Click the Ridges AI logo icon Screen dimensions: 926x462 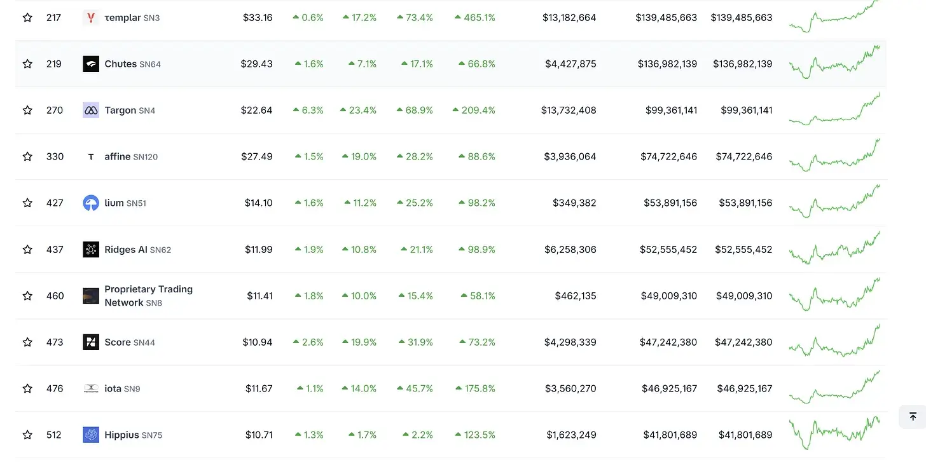click(x=91, y=250)
